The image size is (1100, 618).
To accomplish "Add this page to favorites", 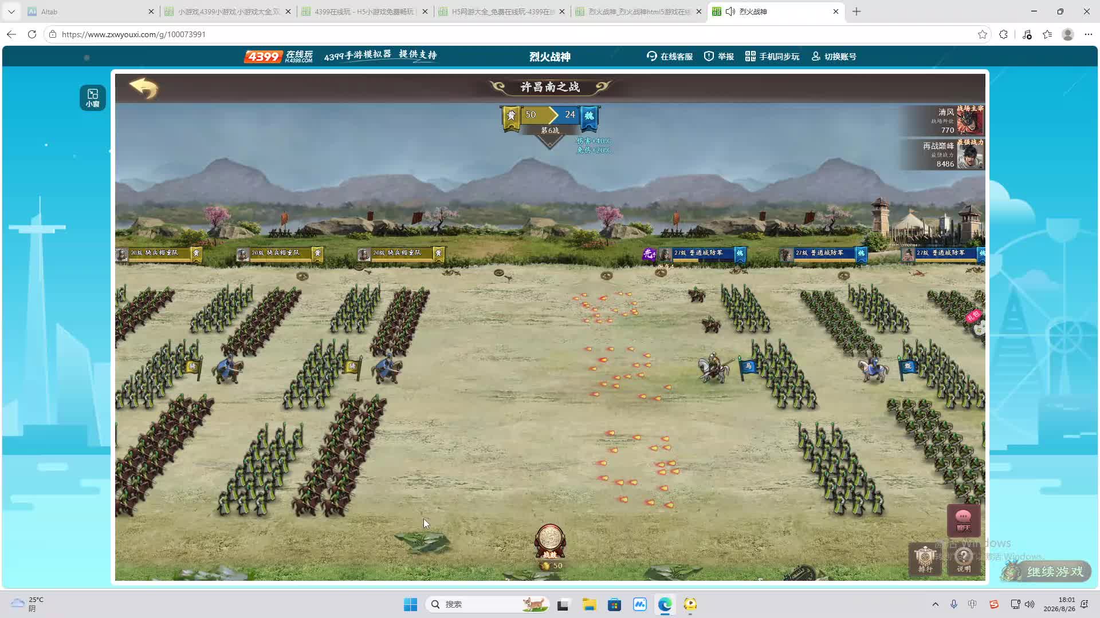I will click(x=983, y=34).
